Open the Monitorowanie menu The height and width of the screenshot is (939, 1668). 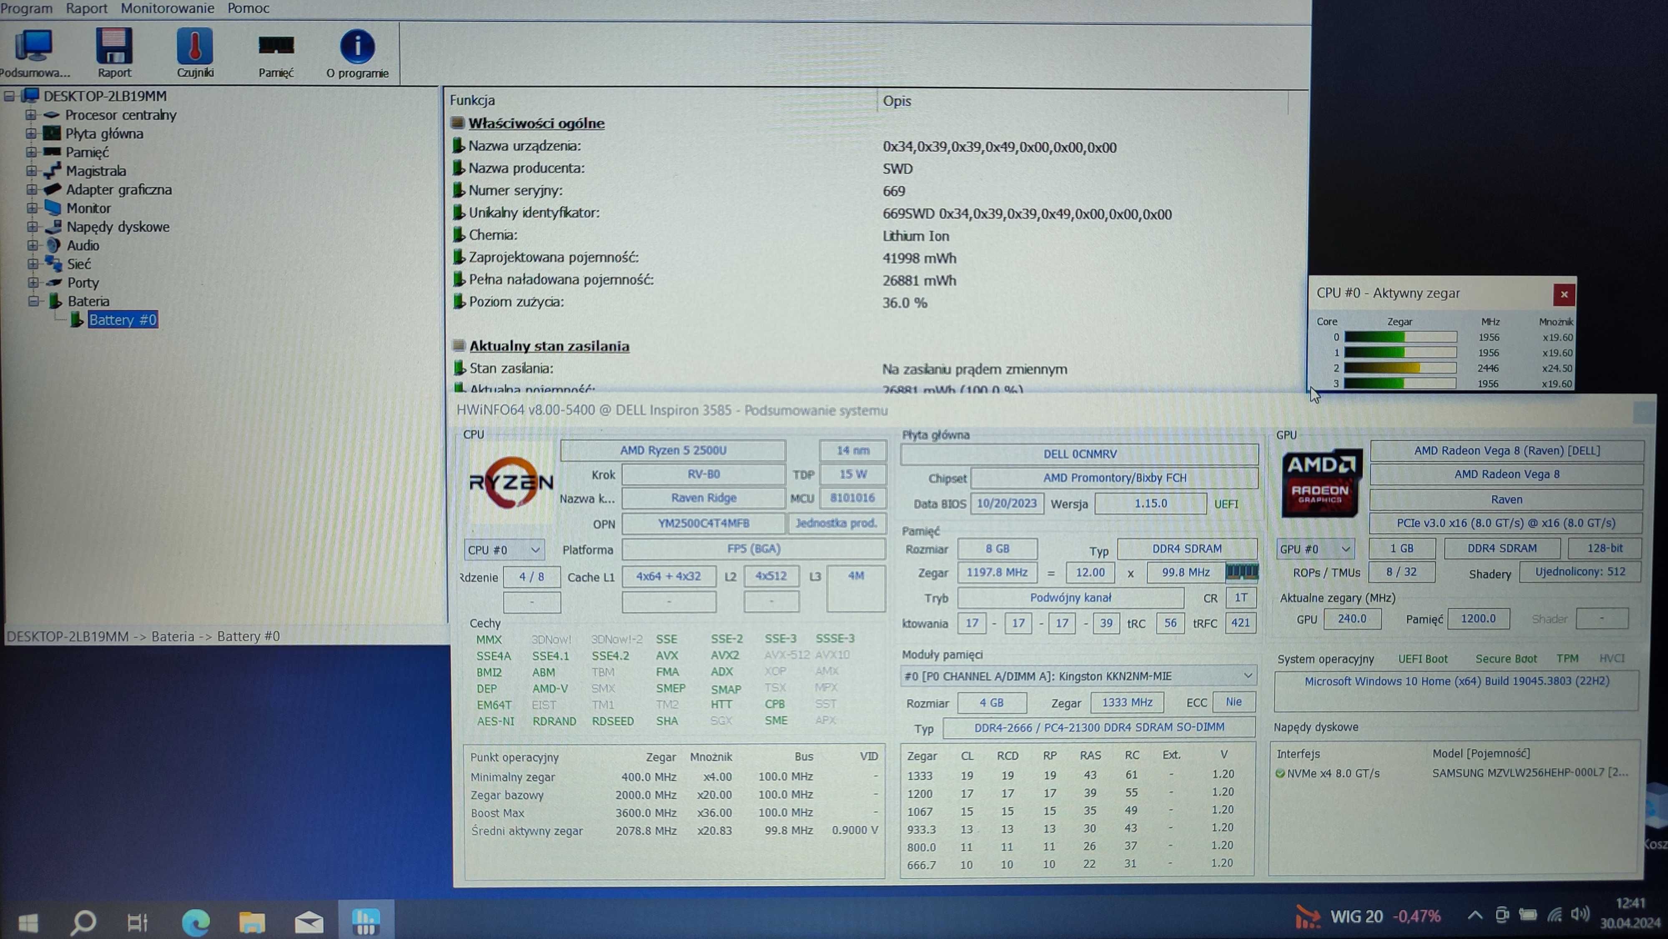click(x=168, y=8)
